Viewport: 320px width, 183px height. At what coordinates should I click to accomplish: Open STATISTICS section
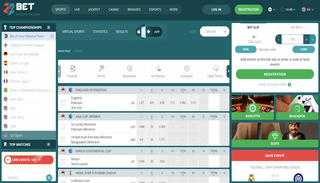point(100,31)
